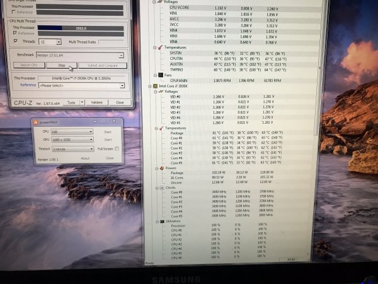Toggle the single thread Reference checkbox
Image resolution: width=378 pixels, height=284 pixels.
click(x=13, y=12)
